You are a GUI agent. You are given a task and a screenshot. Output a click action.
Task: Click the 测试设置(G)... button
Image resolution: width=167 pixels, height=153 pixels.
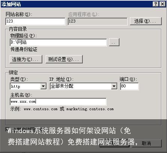tap(64, 59)
